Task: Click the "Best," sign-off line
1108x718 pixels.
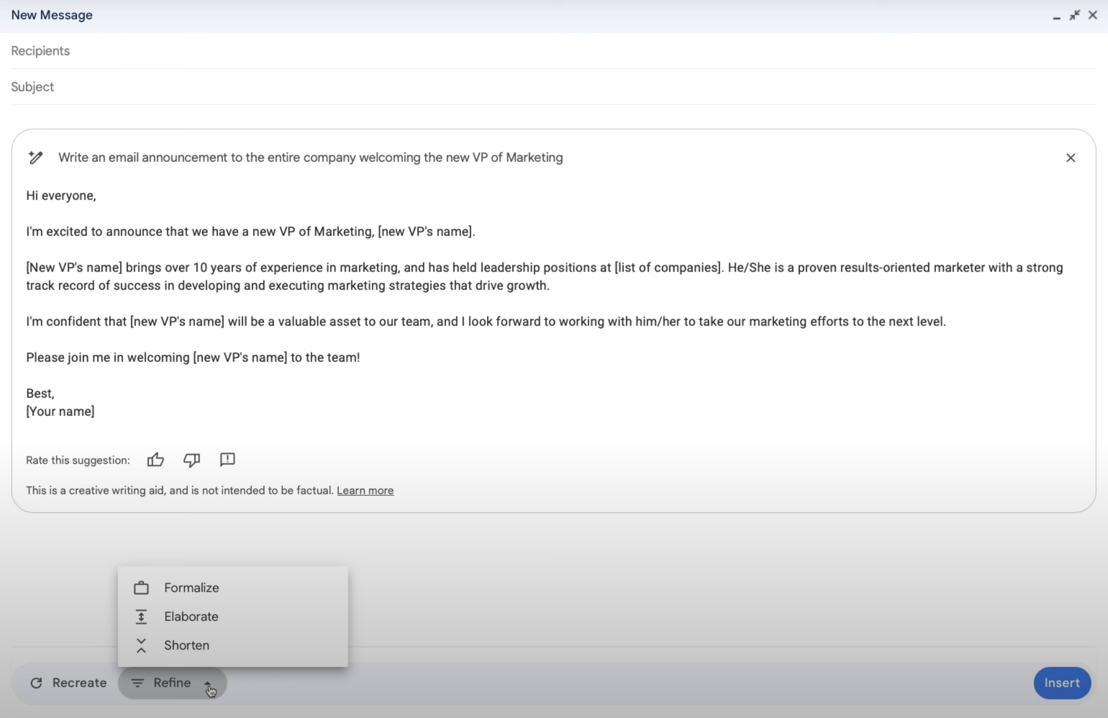Action: 40,393
